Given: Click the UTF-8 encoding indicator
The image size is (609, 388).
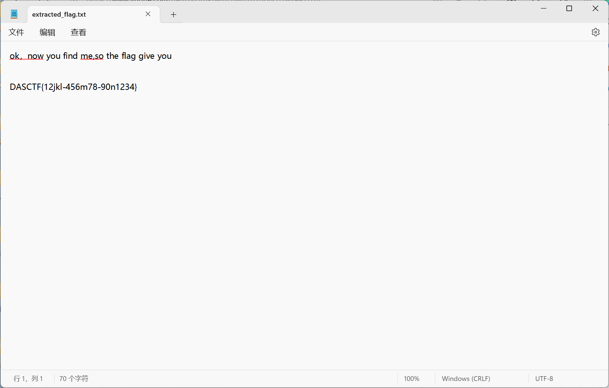Looking at the screenshot, I should point(544,378).
